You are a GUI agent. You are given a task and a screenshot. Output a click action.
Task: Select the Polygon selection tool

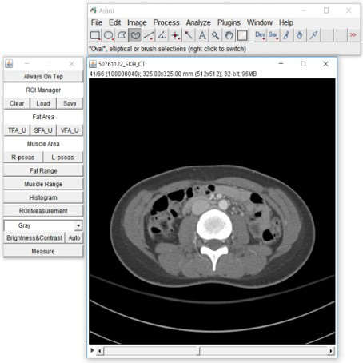(122, 35)
